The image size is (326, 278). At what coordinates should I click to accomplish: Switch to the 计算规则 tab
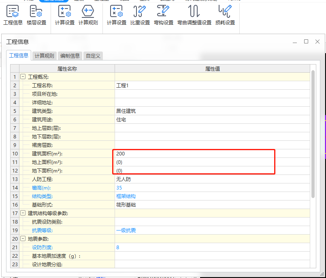[x=44, y=56]
